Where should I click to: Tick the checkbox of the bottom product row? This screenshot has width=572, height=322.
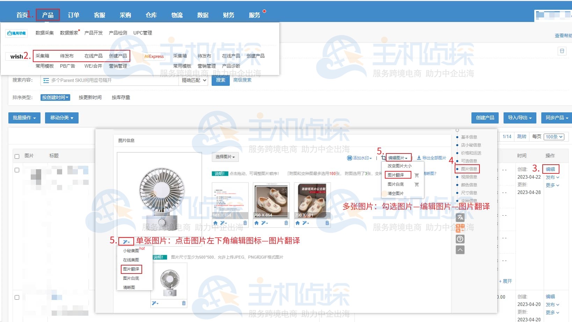tap(17, 298)
